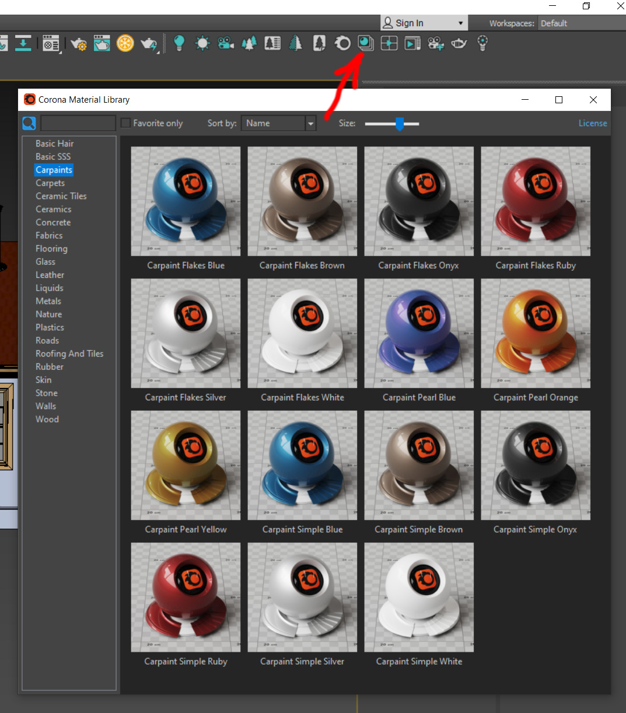The width and height of the screenshot is (626, 713).
Task: Show the Fabrics category
Action: tap(49, 235)
